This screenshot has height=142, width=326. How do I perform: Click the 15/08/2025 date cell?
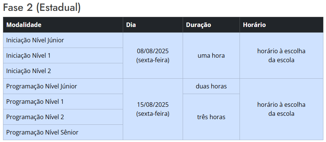[153, 109]
